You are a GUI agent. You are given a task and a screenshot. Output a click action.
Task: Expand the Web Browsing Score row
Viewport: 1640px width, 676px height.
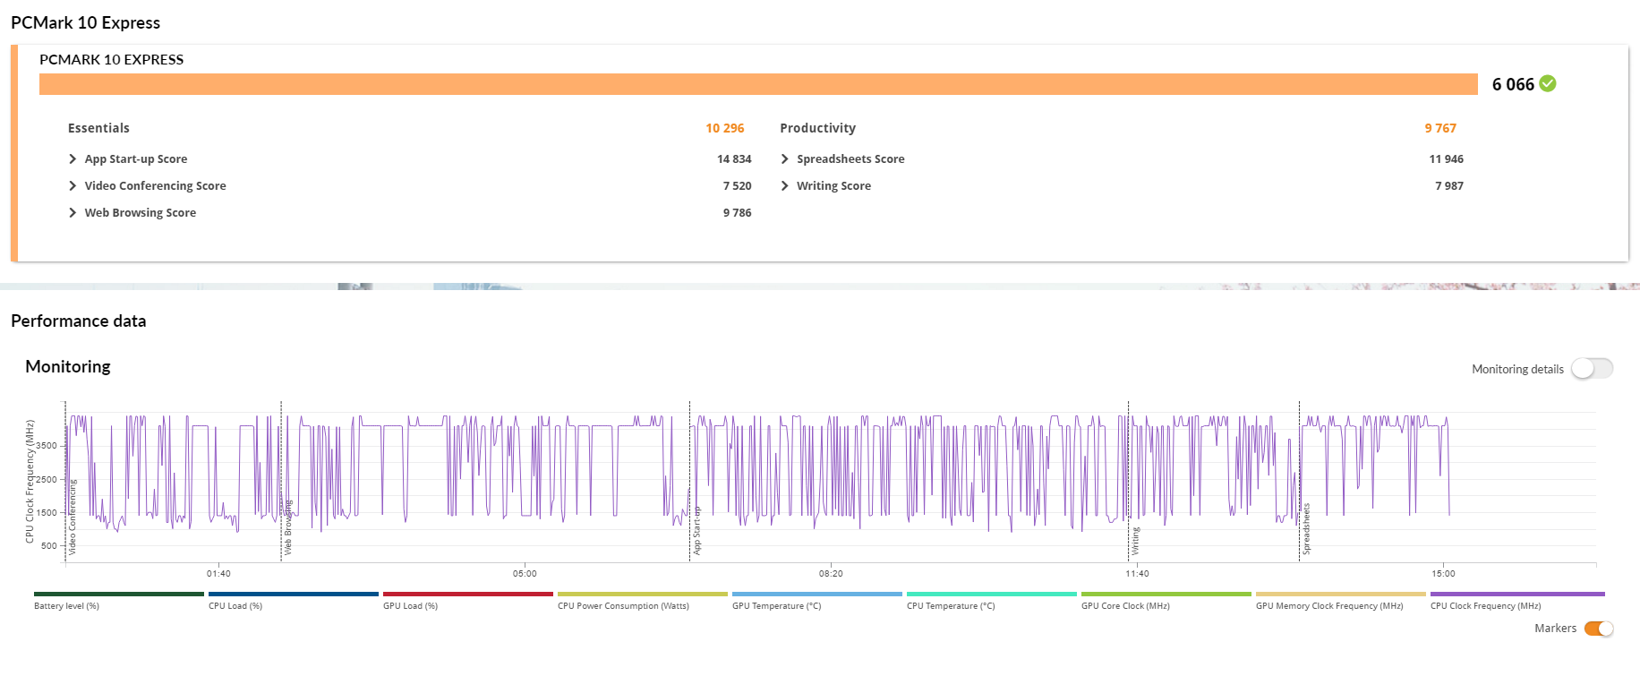(x=73, y=213)
